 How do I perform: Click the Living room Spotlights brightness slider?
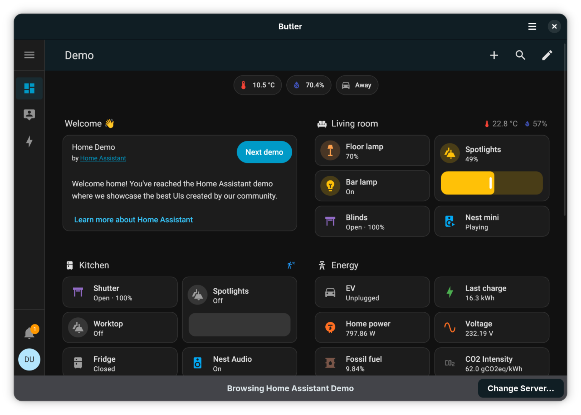(492, 183)
